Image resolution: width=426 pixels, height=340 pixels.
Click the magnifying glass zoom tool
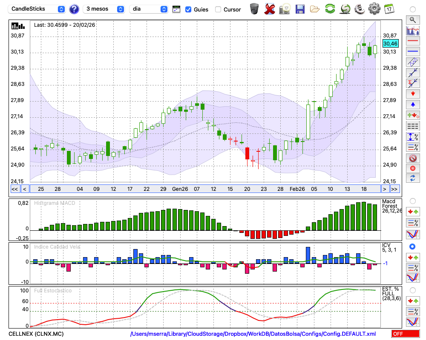pyautogui.click(x=412, y=20)
